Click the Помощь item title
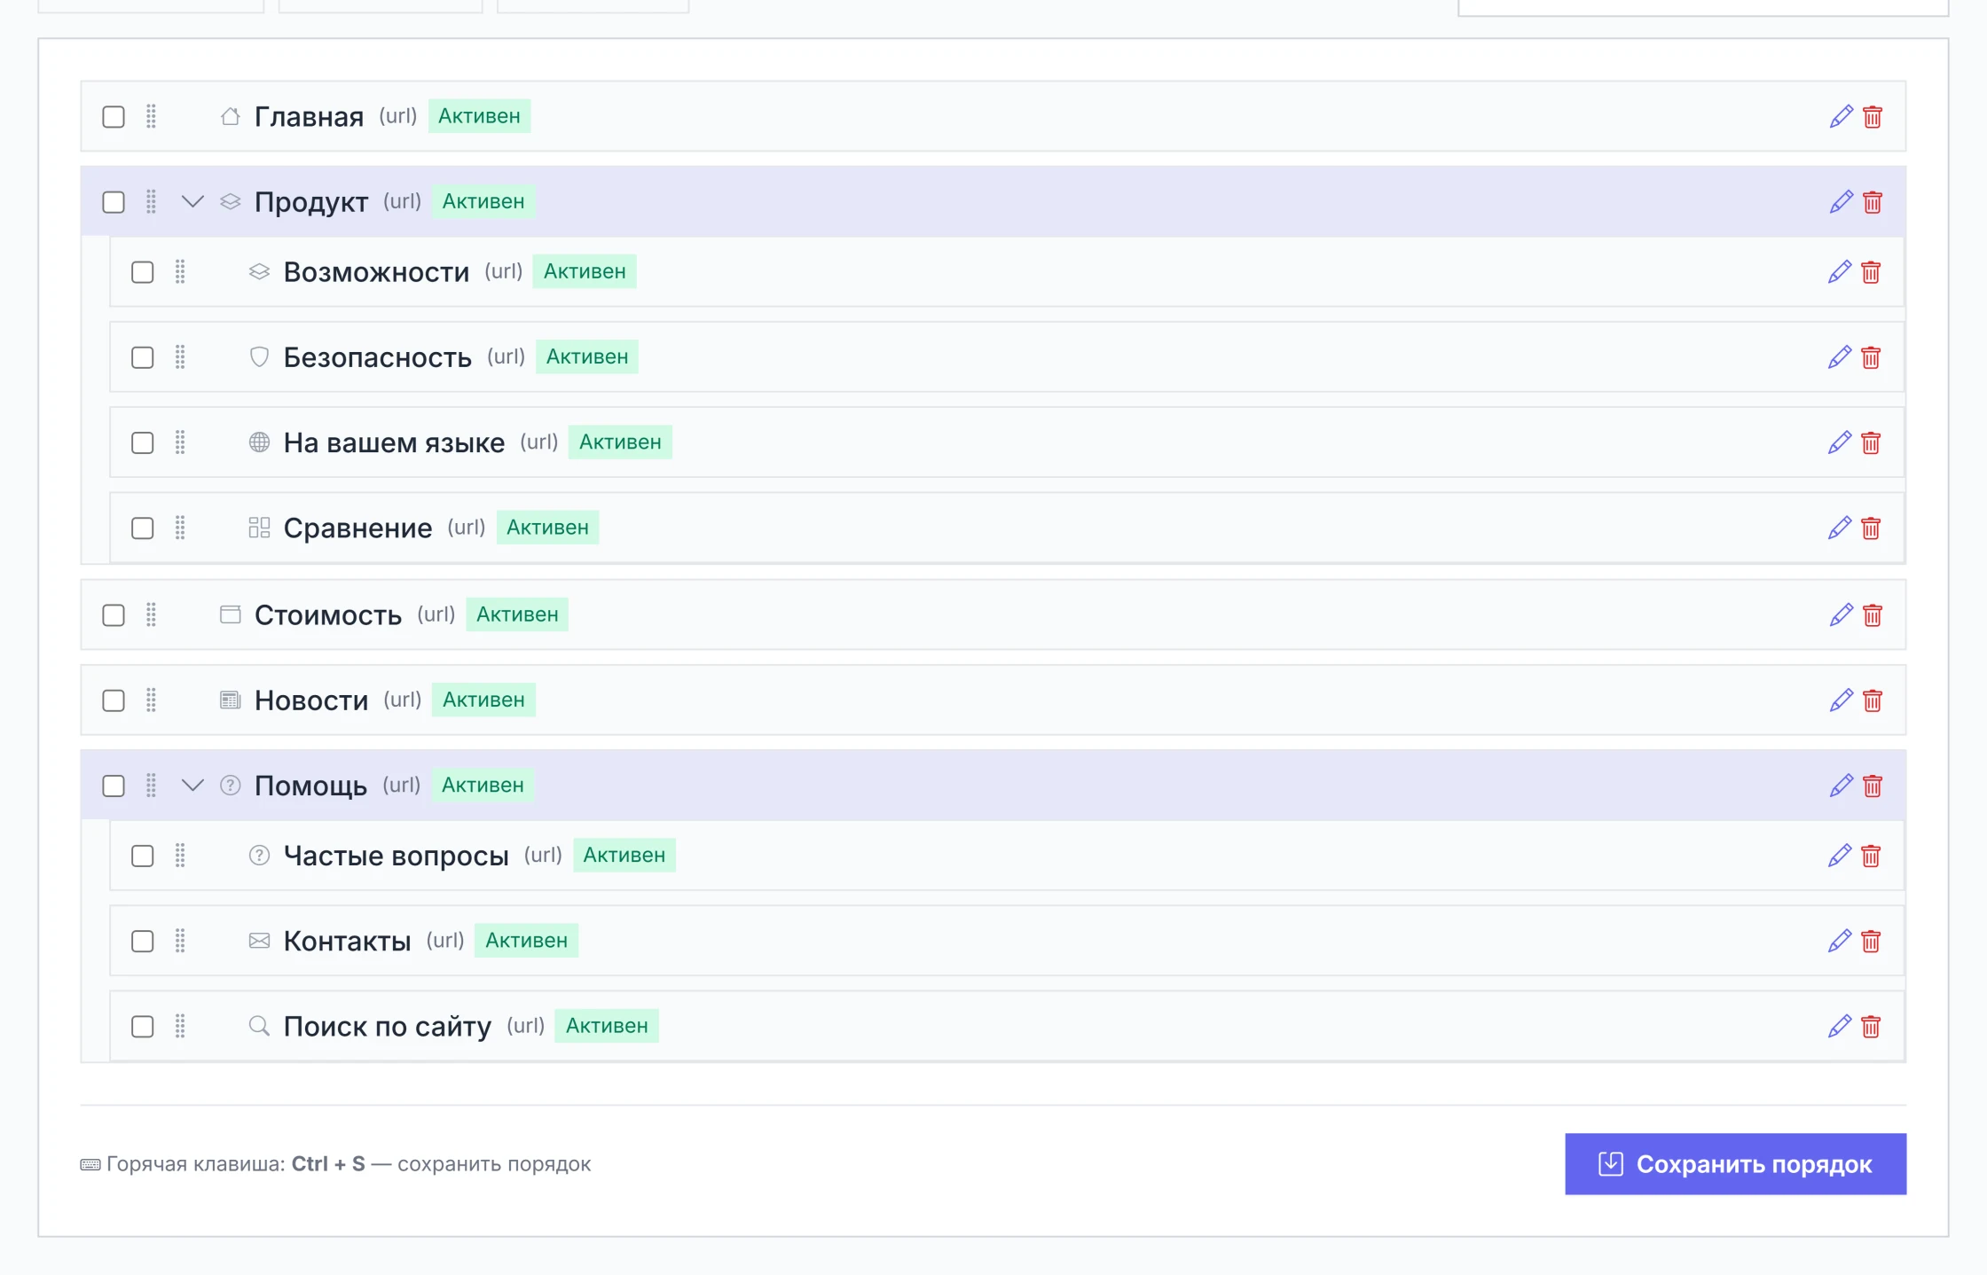Image resolution: width=1987 pixels, height=1275 pixels. click(310, 786)
